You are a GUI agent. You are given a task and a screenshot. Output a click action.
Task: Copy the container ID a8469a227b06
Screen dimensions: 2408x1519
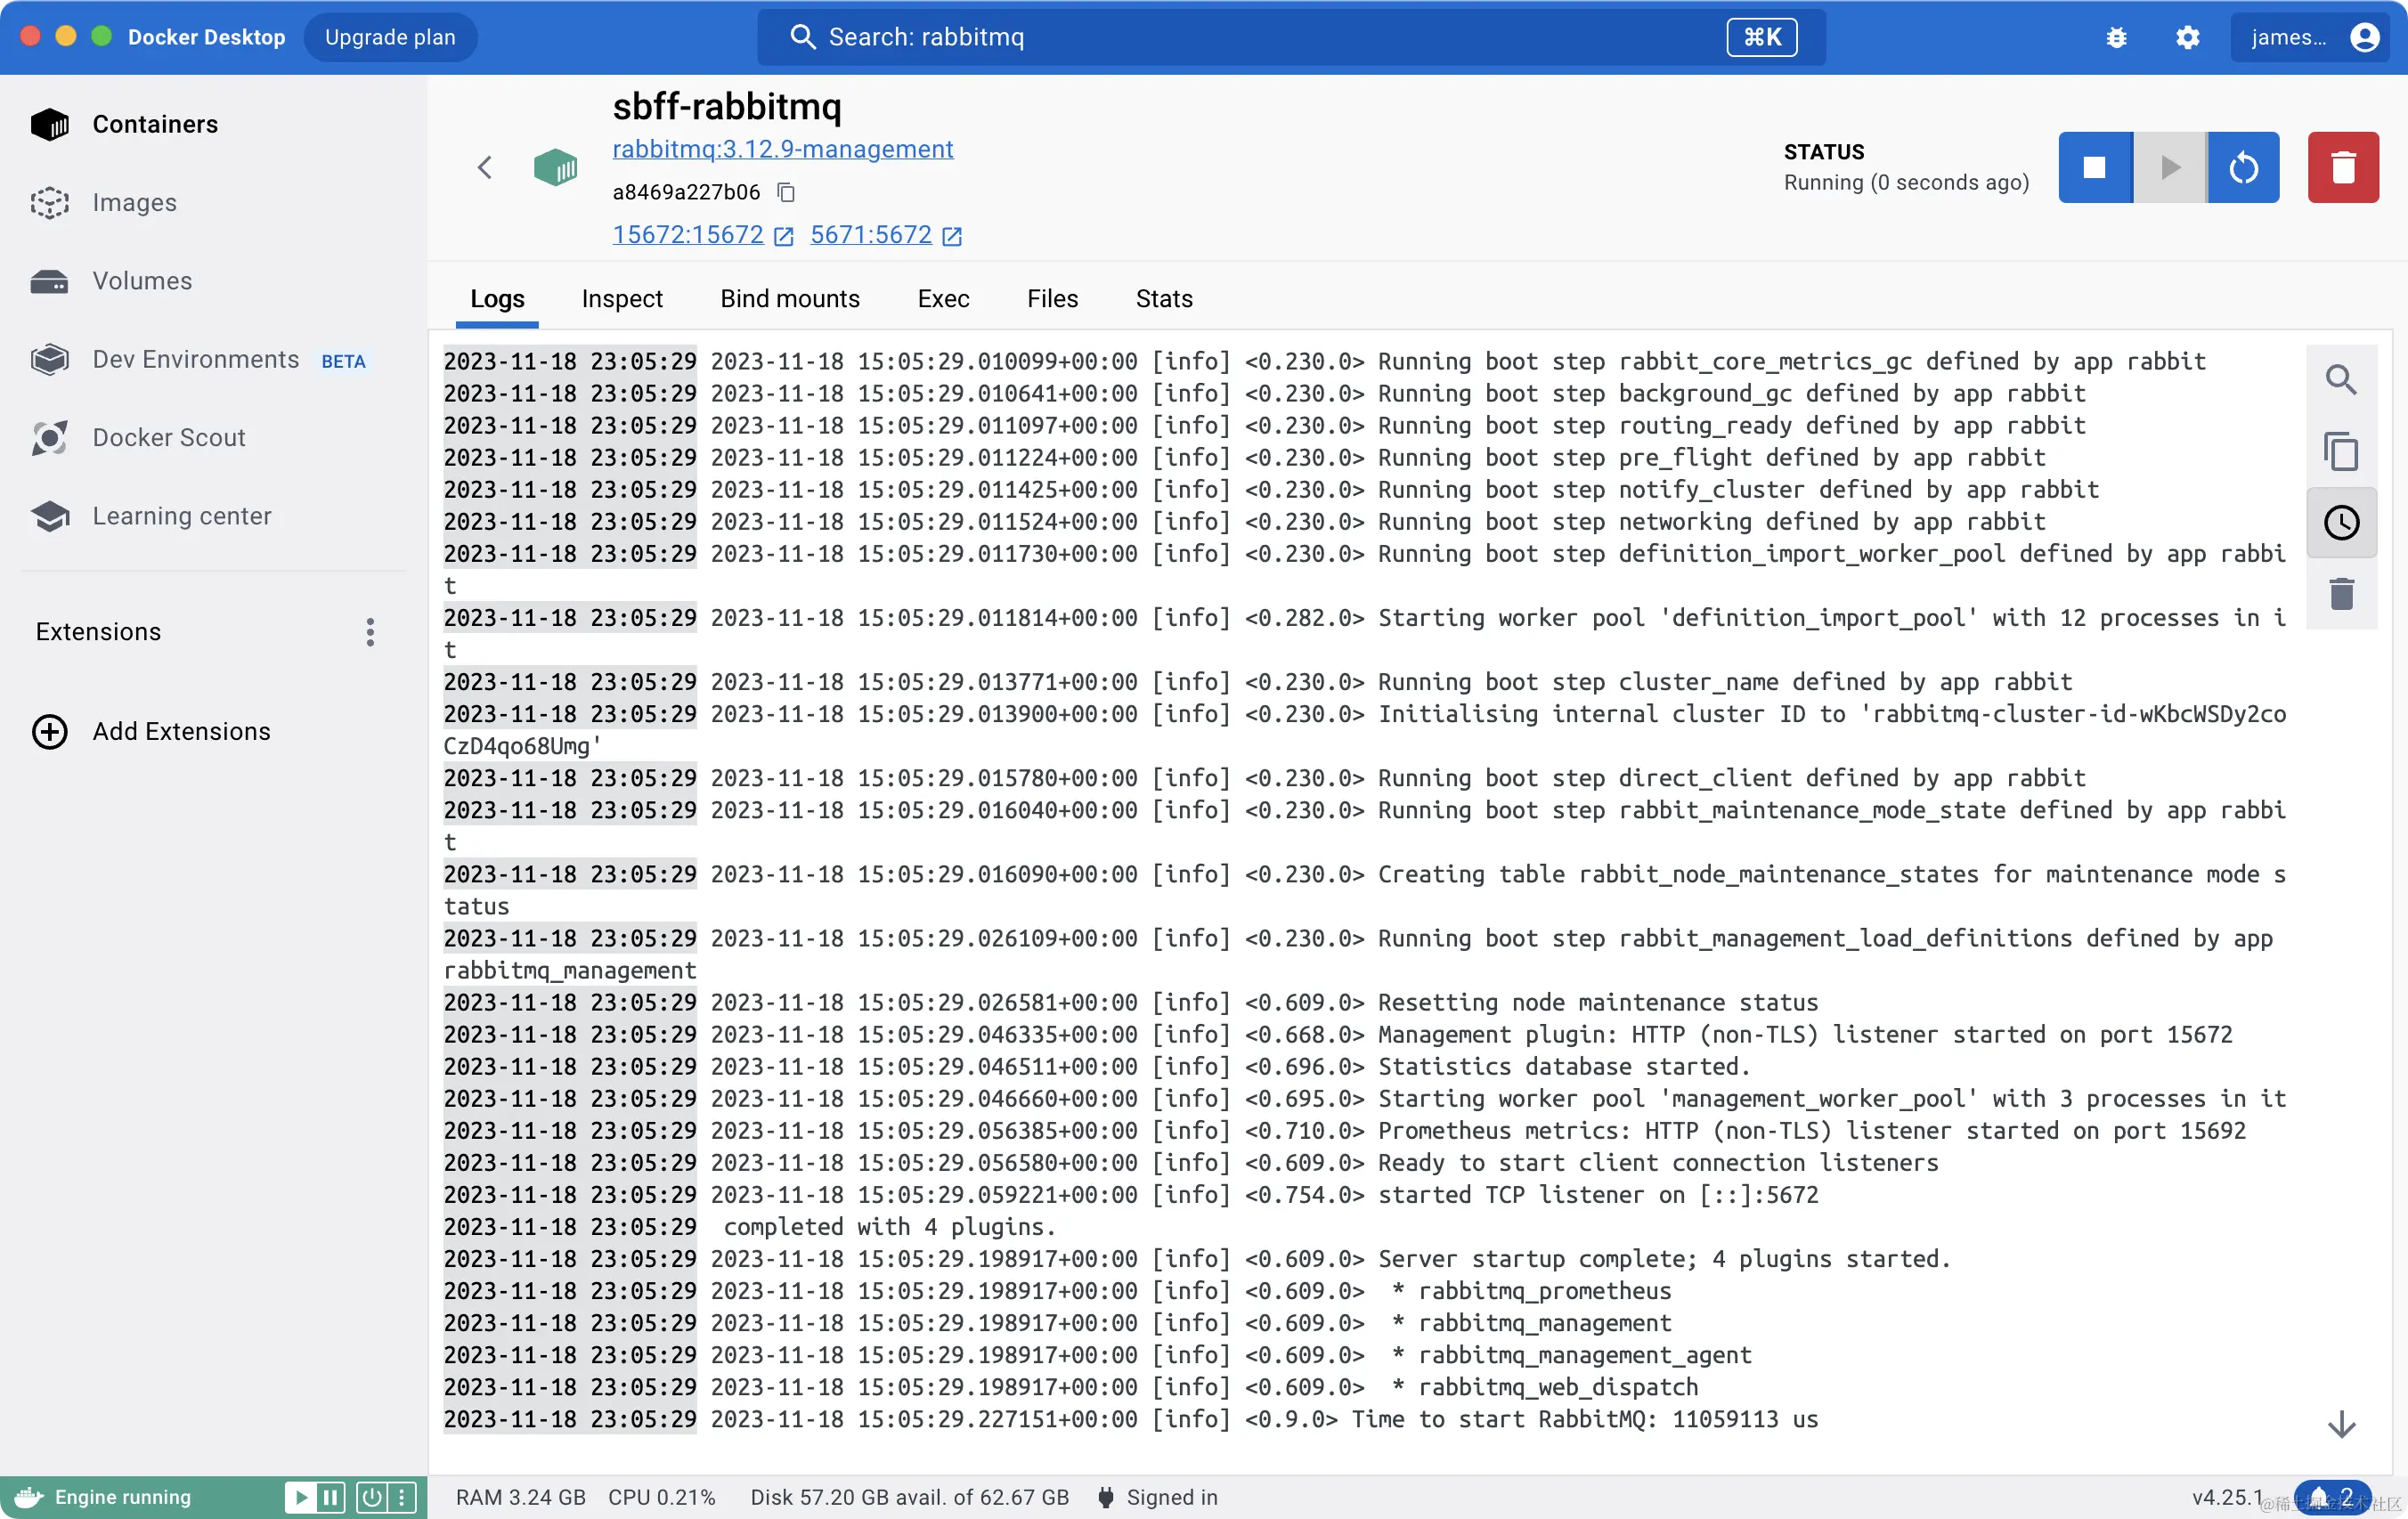(x=786, y=192)
